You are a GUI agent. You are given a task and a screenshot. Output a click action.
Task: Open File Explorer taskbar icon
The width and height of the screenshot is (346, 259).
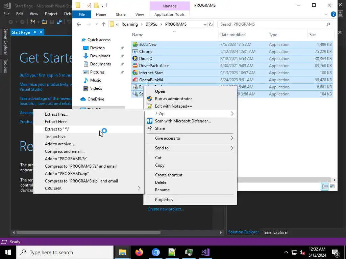[122, 252]
